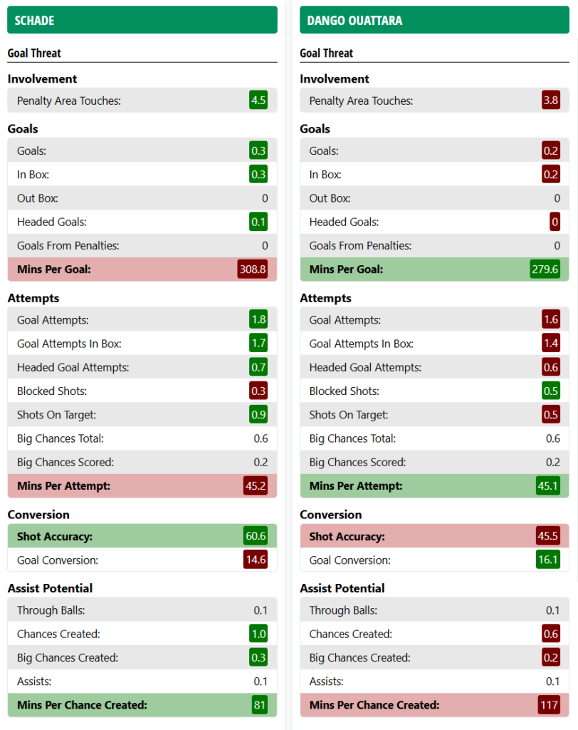
Task: Click Ouattara's Blocked Shots 0.5 badge
Action: tap(550, 391)
